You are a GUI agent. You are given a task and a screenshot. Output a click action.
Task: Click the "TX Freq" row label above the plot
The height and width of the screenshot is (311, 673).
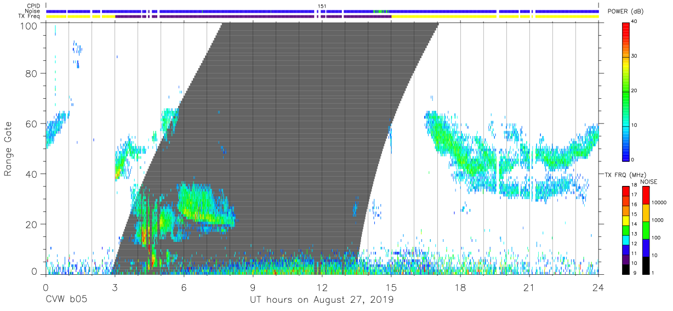(x=30, y=16)
